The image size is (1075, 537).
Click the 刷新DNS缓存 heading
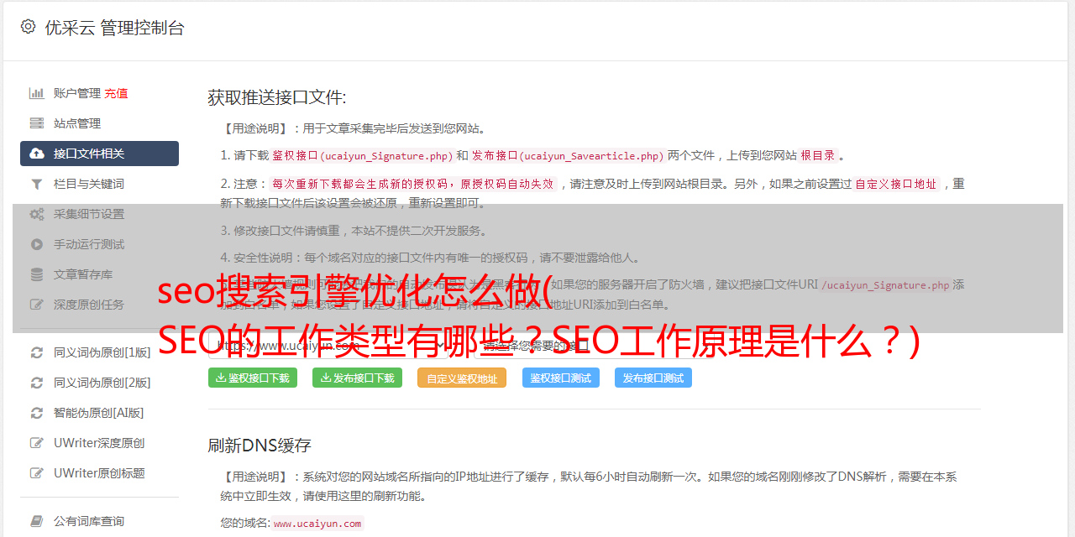(260, 445)
